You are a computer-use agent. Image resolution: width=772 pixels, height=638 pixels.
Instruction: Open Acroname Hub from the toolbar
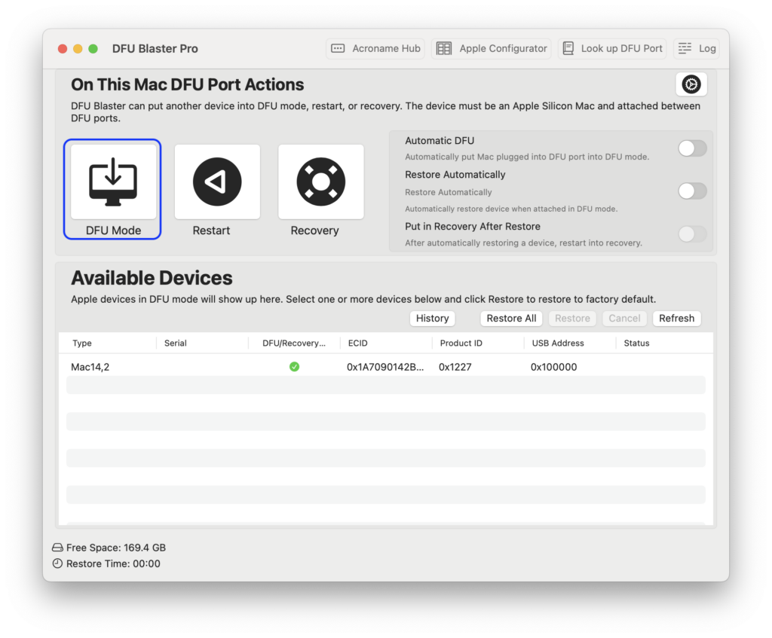pyautogui.click(x=375, y=48)
